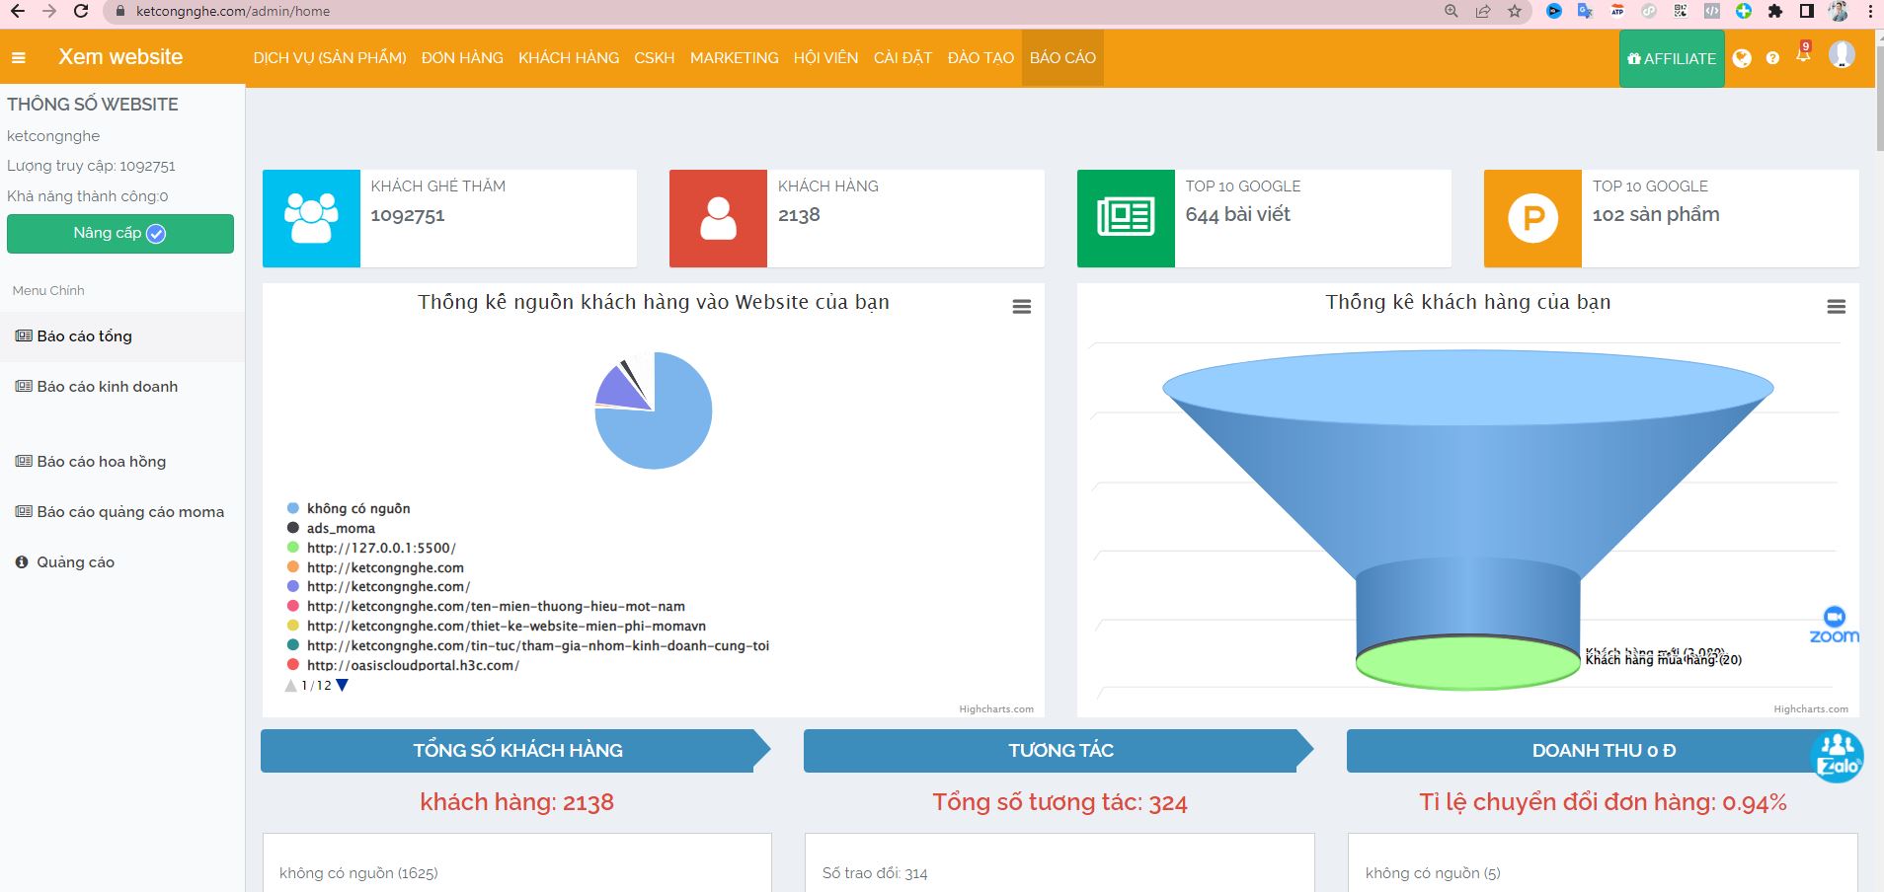
Task: Click the user avatar profile icon
Action: click(x=1841, y=54)
